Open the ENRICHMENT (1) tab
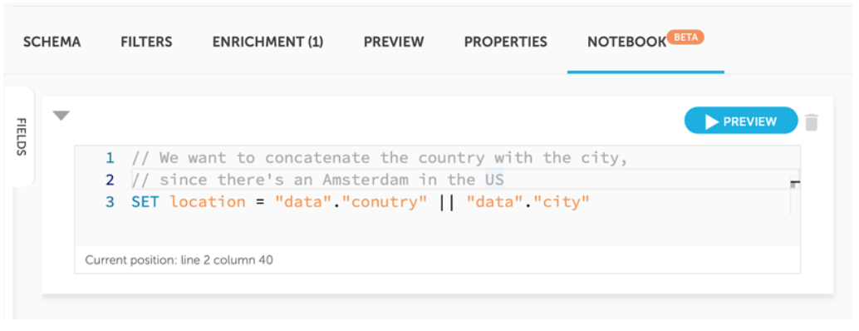The image size is (859, 331). [x=268, y=42]
